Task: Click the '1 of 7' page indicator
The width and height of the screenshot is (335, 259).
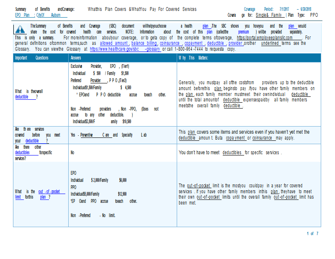Action: tap(312, 233)
